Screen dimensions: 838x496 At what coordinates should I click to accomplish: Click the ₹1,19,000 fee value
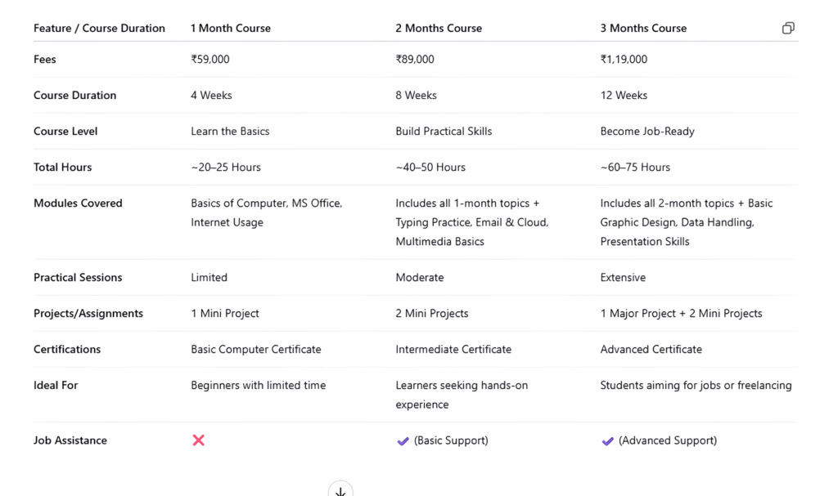624,60
